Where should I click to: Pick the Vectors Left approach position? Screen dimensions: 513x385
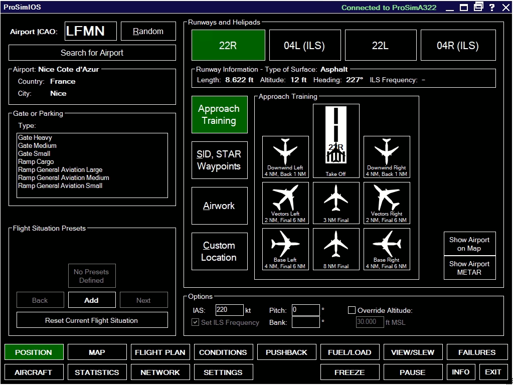[285, 203]
